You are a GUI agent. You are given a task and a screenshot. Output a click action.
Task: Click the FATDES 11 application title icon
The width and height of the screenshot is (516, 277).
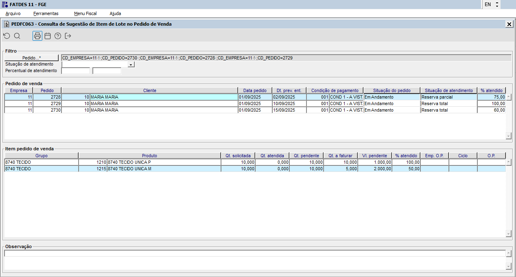pyautogui.click(x=5, y=4)
